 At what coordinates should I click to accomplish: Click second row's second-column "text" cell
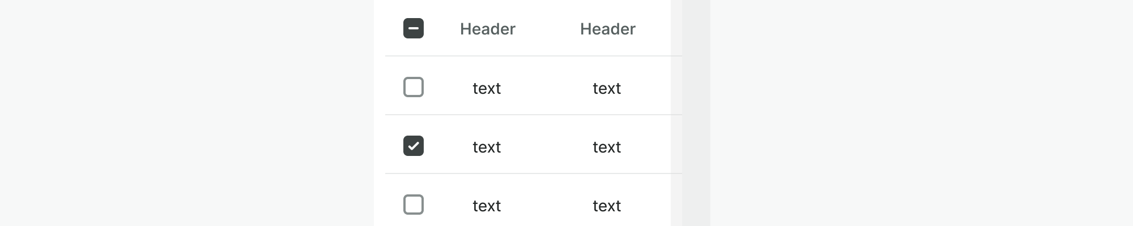coord(607,147)
